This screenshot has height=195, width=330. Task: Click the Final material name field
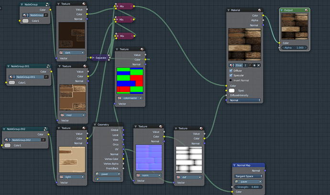[x=239, y=65]
